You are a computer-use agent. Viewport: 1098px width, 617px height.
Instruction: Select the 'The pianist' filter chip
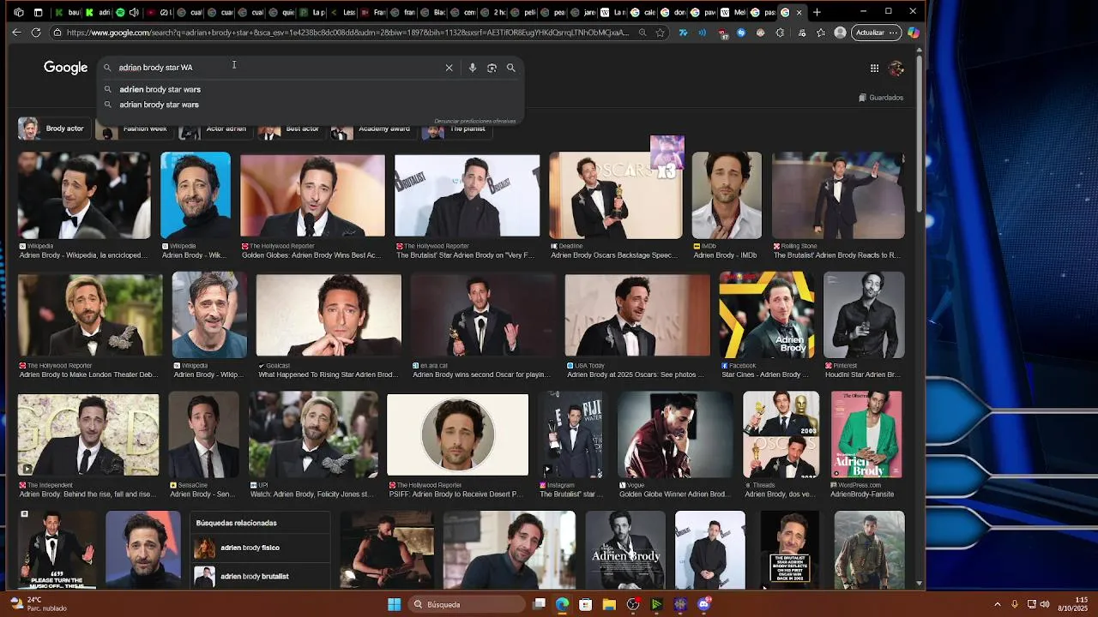[456, 129]
